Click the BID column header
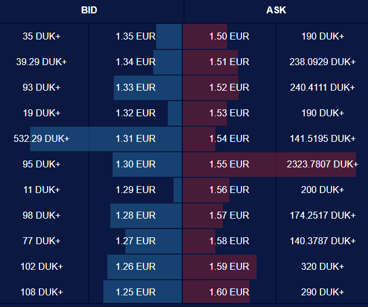 pyautogui.click(x=89, y=10)
